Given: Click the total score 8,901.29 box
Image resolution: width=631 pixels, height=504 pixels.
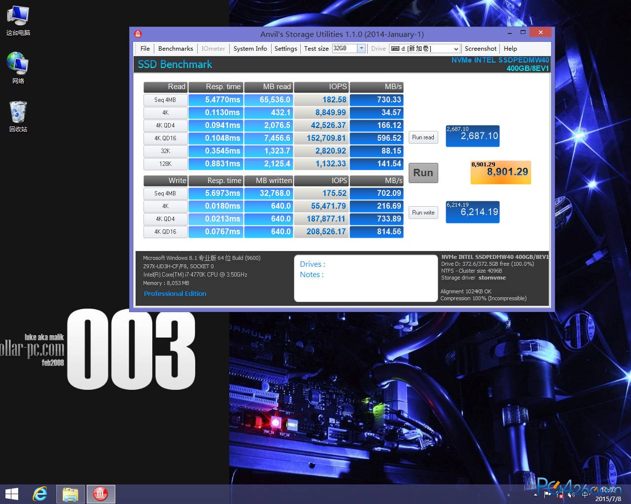Looking at the screenshot, I should click(501, 172).
